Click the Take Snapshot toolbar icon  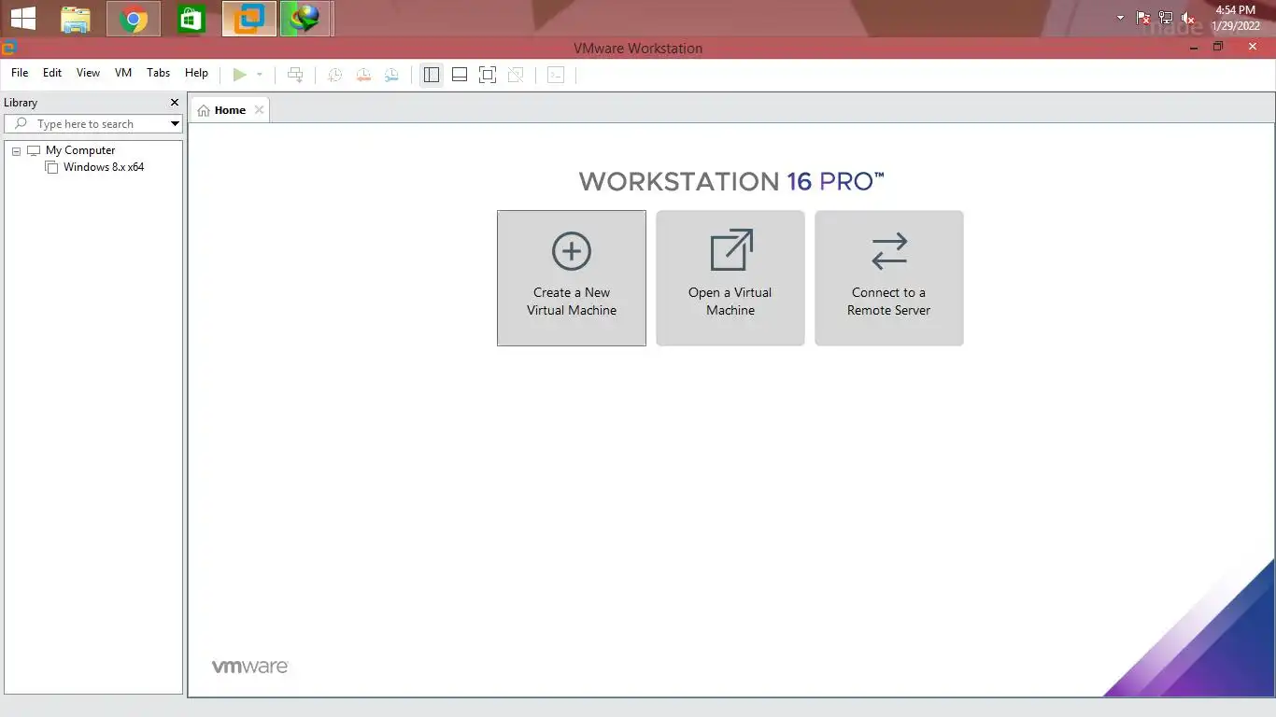[334, 75]
